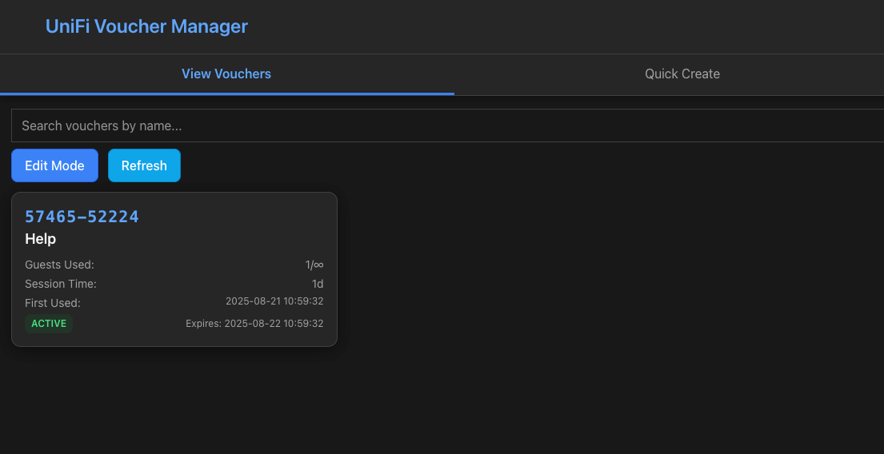
Task: Select voucher code 57465-52224
Action: [82, 217]
